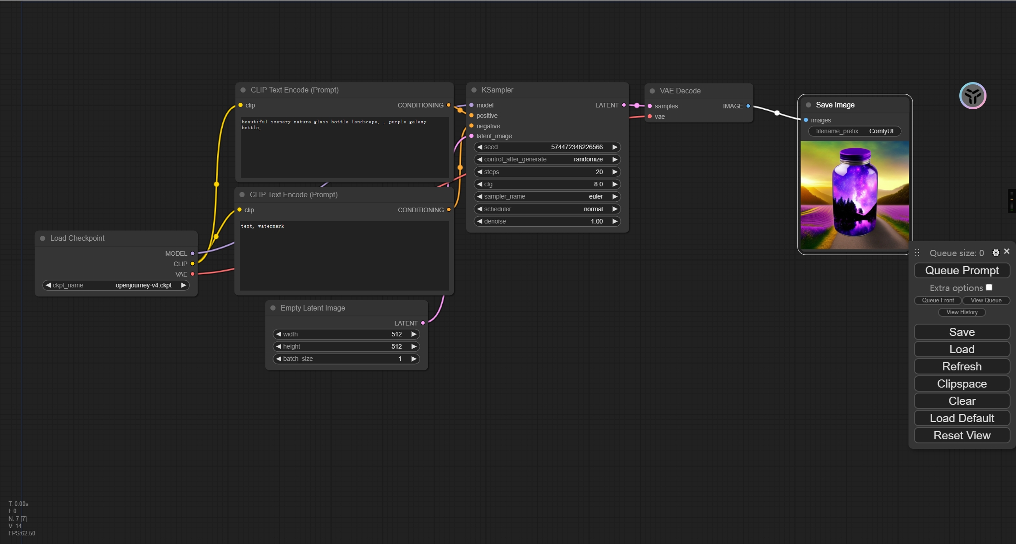
Task: Click the Queue Prompt menu item
Action: pyautogui.click(x=962, y=271)
